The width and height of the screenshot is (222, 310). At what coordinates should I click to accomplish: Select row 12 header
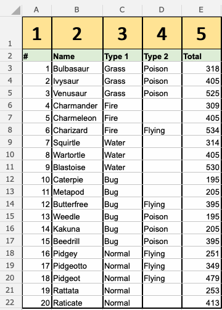pyautogui.click(x=10, y=179)
